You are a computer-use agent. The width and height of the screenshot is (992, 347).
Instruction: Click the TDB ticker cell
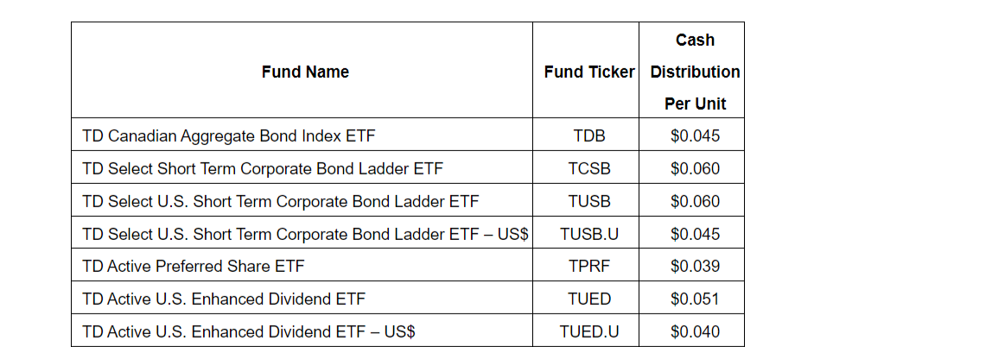click(589, 136)
